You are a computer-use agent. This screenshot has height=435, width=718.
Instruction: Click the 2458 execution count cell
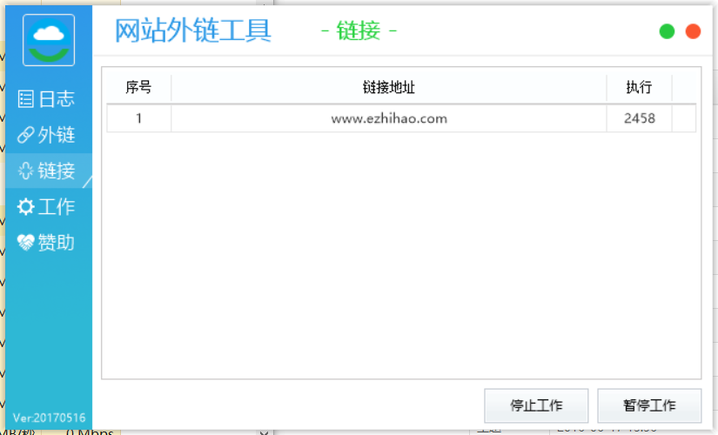tap(640, 118)
